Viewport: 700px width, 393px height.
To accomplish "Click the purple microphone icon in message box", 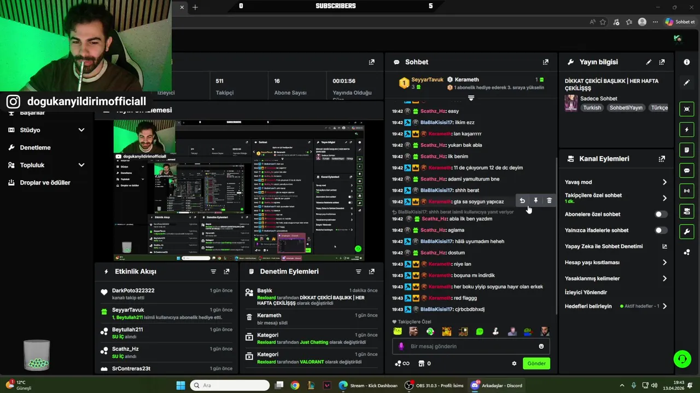I will (401, 346).
